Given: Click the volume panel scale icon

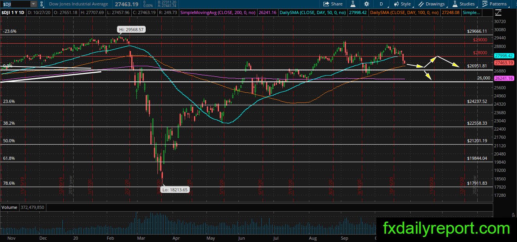Looking at the screenshot, I should coord(513,215).
